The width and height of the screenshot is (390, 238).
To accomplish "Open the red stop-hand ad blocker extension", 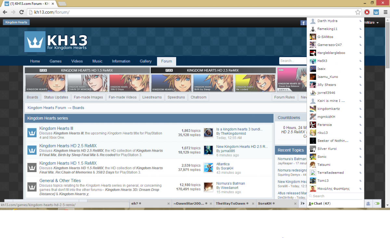I will click(x=367, y=12).
